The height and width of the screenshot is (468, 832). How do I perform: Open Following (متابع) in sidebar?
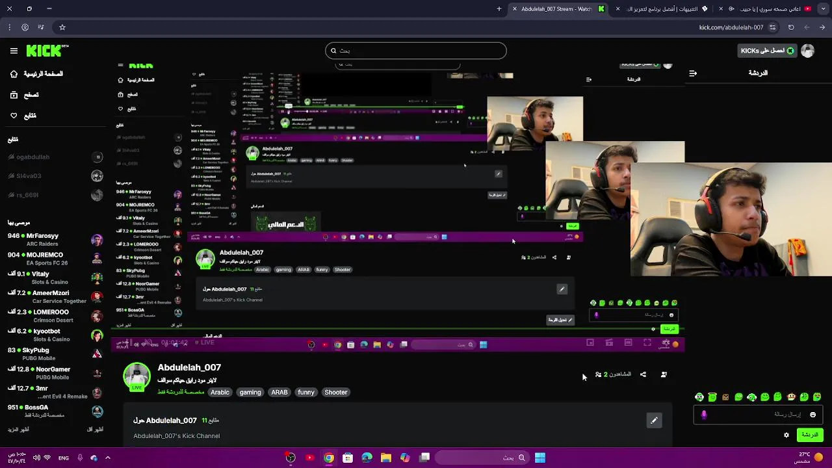(x=23, y=116)
